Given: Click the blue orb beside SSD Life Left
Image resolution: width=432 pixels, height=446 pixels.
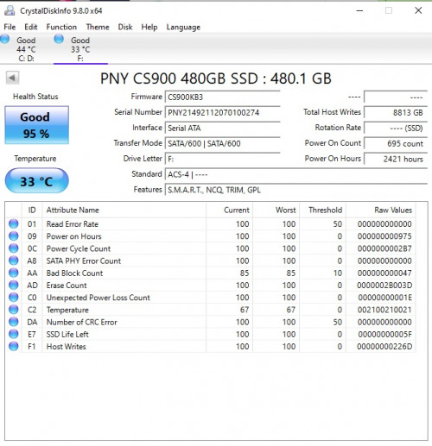Looking at the screenshot, I should 14,334.
